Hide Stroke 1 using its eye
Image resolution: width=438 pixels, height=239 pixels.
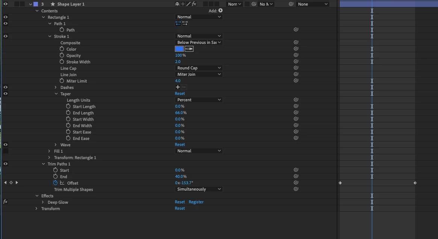(x=5, y=36)
